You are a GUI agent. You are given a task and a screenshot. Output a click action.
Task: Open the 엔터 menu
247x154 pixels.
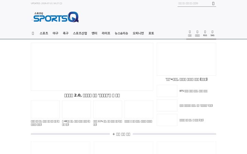[94, 33]
